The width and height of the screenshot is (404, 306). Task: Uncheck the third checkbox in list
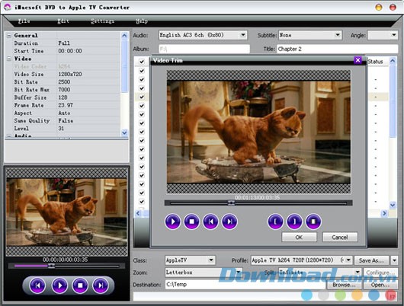(142, 79)
